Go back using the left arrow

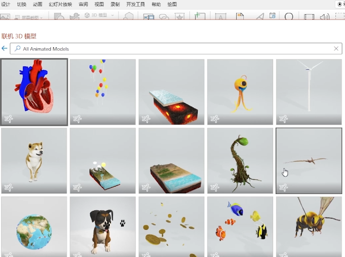(5, 48)
